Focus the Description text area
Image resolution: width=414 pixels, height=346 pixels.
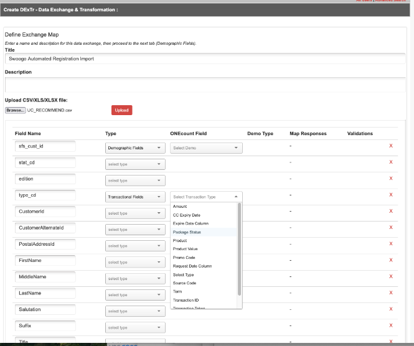[205, 85]
